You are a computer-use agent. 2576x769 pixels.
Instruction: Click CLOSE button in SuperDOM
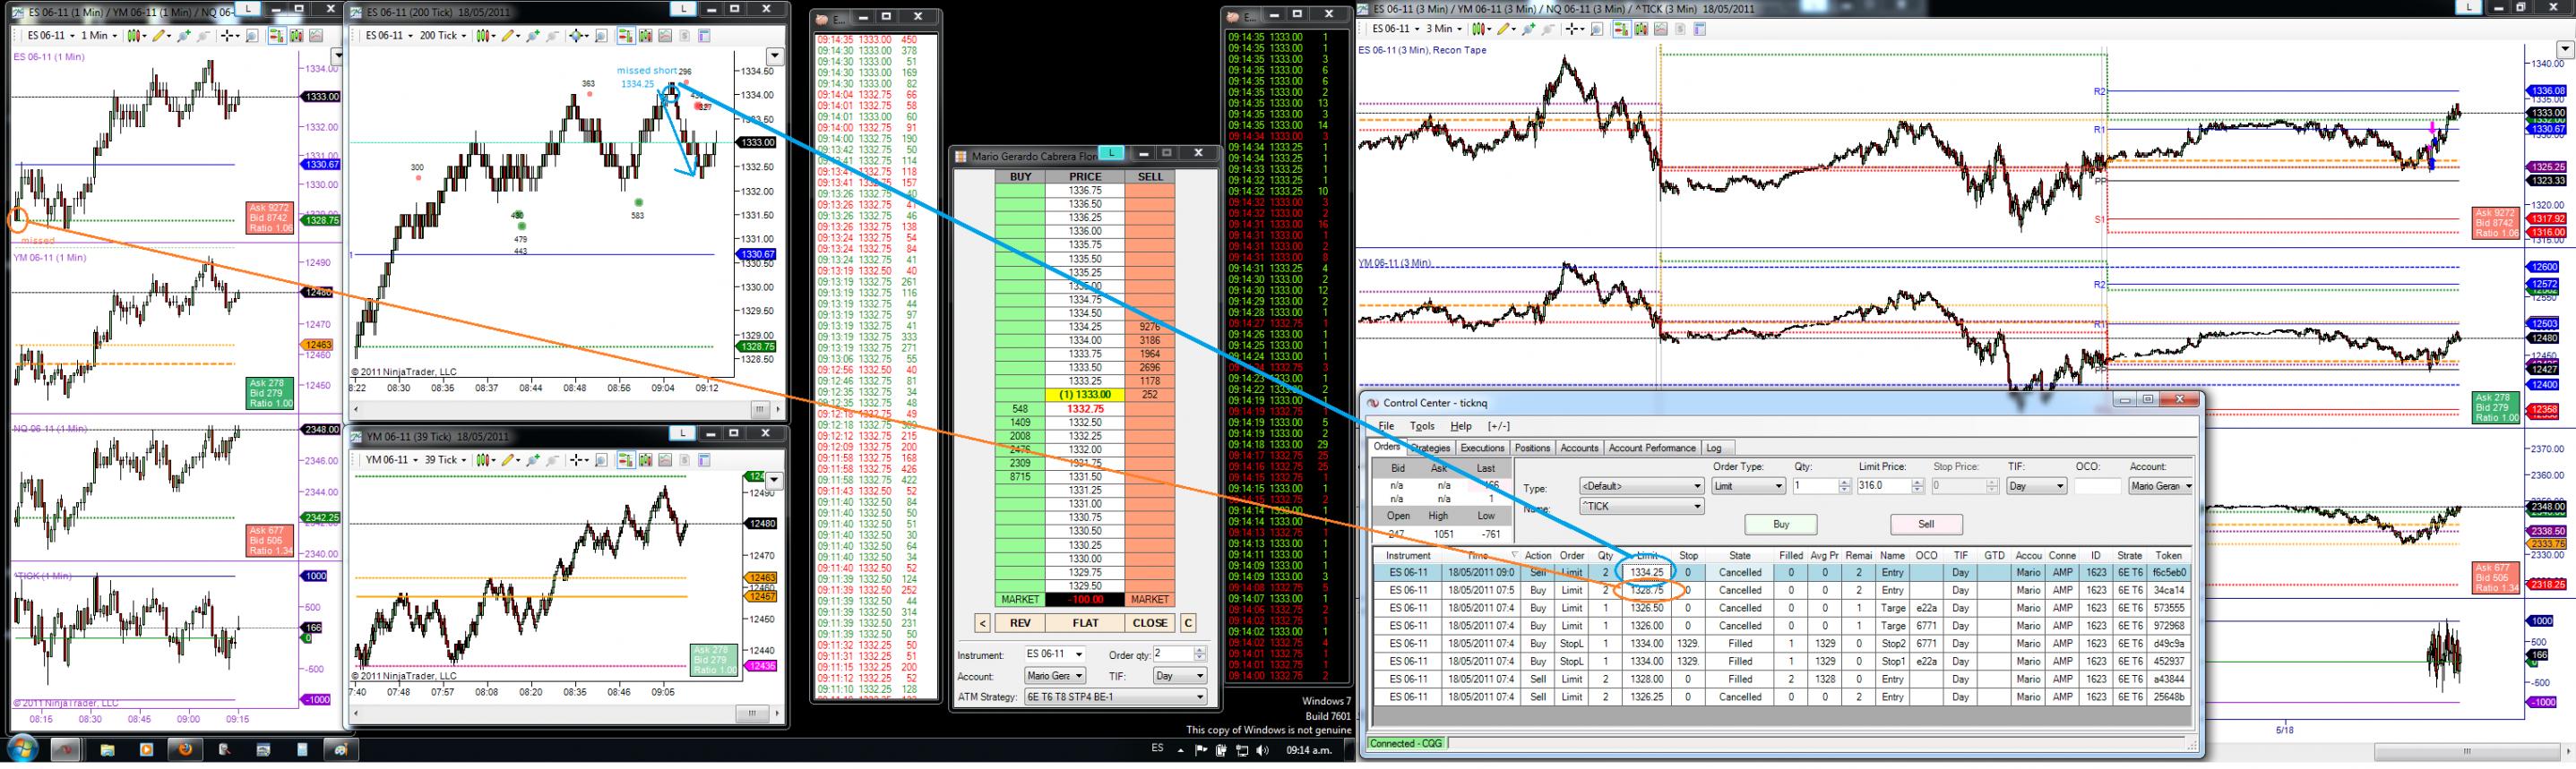point(1150,623)
